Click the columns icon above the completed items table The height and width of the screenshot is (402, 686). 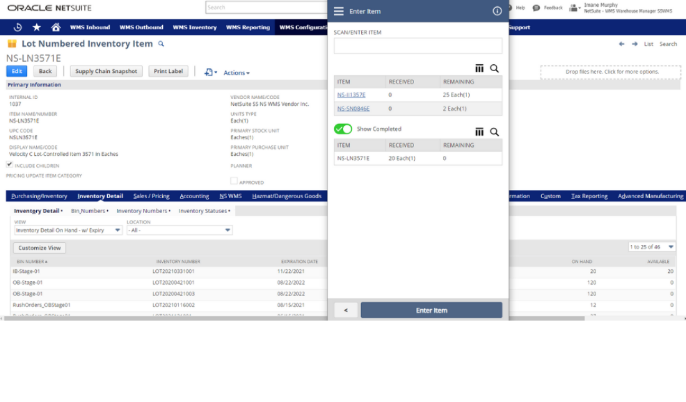(x=479, y=132)
